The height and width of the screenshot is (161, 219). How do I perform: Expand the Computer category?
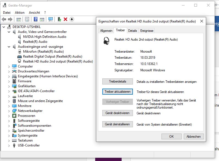pos(9,67)
